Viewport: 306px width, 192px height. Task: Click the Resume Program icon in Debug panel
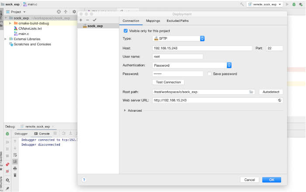coord(7,142)
